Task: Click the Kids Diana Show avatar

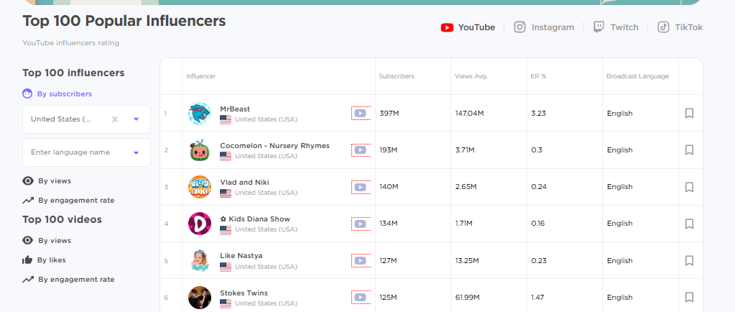Action: click(200, 224)
